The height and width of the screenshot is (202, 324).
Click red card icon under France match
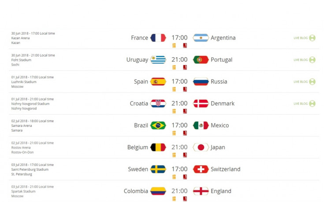(185, 45)
